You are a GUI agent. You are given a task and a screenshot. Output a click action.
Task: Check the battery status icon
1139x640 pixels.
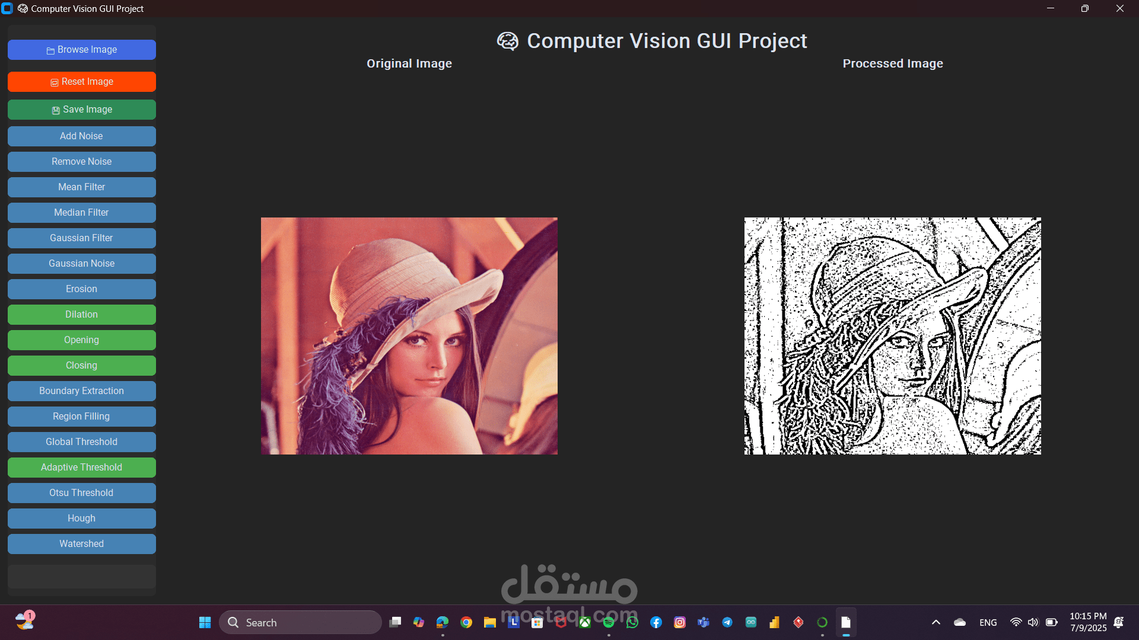(1052, 622)
